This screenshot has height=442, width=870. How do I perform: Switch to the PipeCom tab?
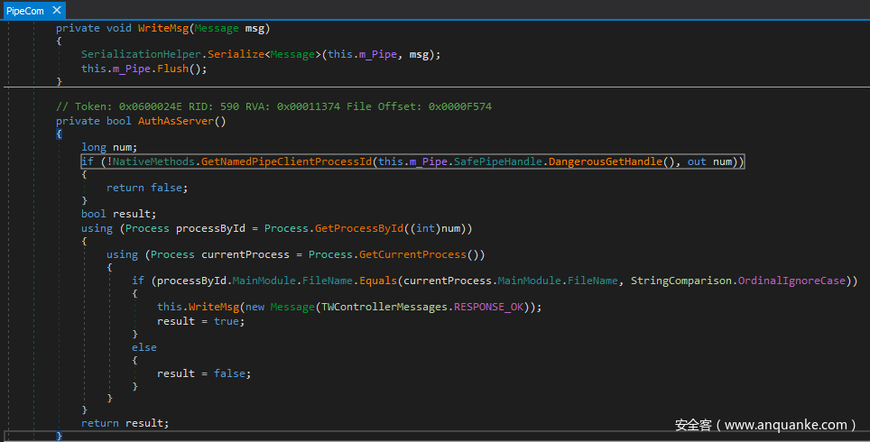(24, 10)
